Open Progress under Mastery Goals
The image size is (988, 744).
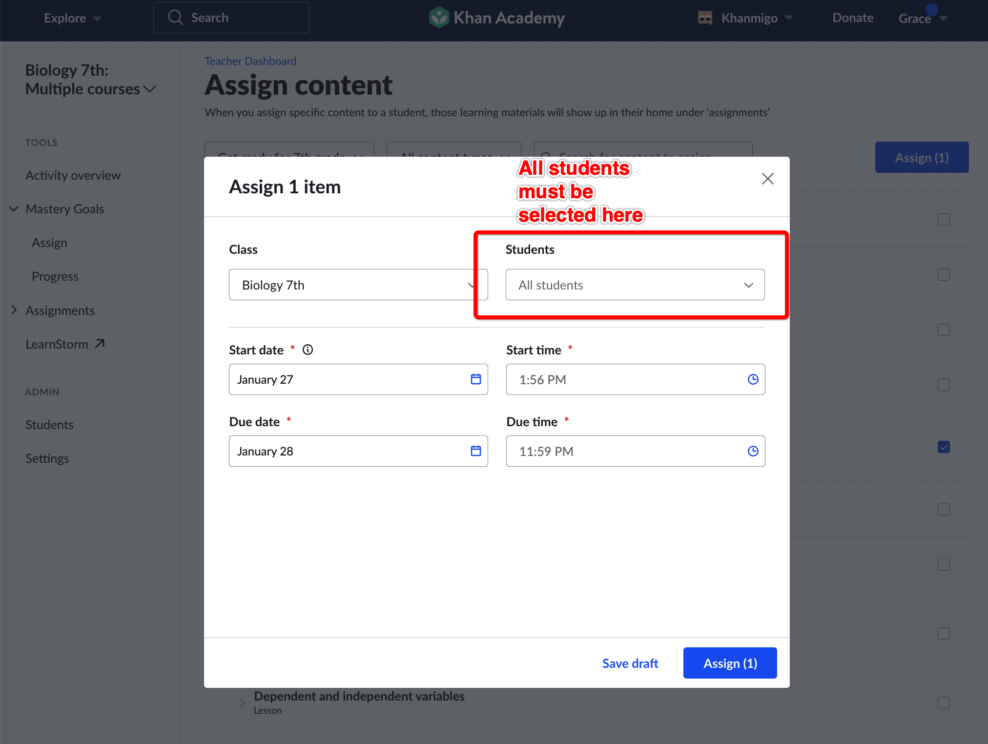click(x=55, y=276)
